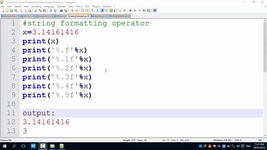The height and width of the screenshot is (150, 267).
Task: Open the Macro menu
Action: [79, 6]
